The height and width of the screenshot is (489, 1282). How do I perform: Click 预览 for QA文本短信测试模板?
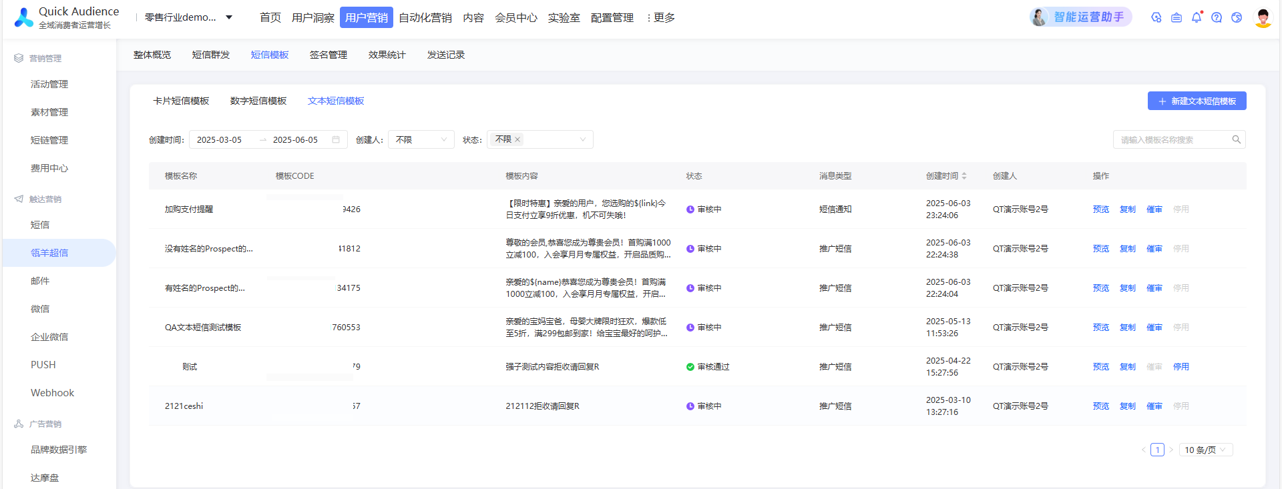click(x=1101, y=328)
